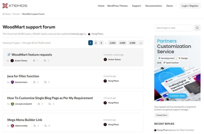This screenshot has width=204, height=134.
Task: Jump to last page 2,566
Action: click(x=132, y=43)
